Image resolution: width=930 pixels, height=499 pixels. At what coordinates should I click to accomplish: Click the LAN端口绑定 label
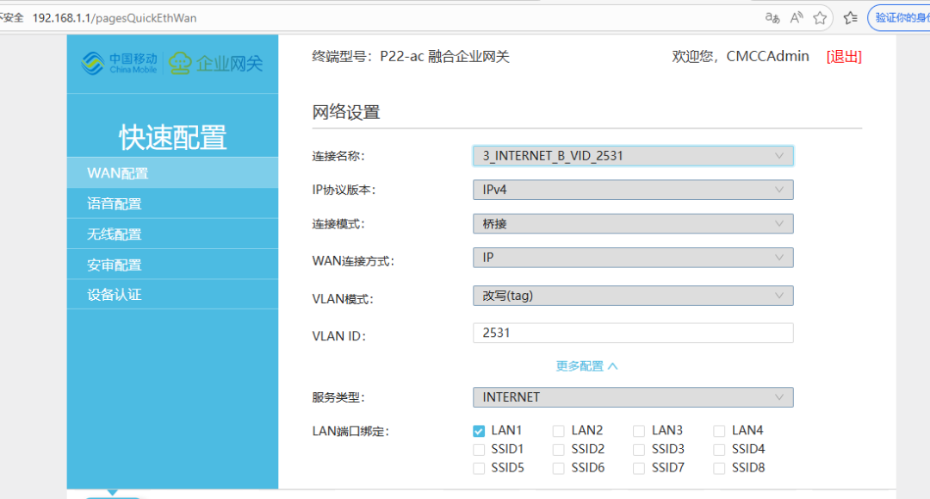350,432
